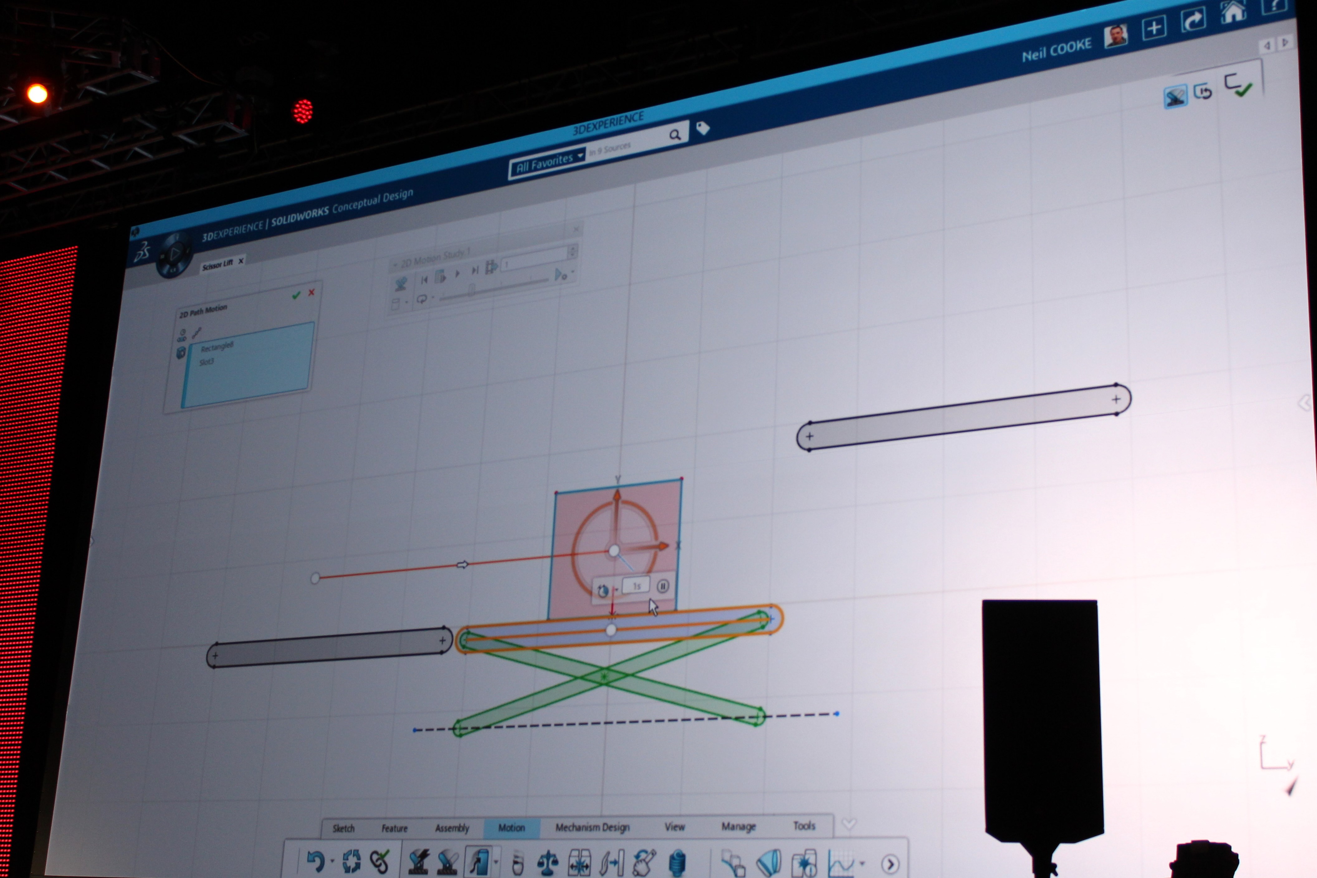Click the coil spring icon in toolbar
Image resolution: width=1317 pixels, height=878 pixels.
click(x=677, y=863)
